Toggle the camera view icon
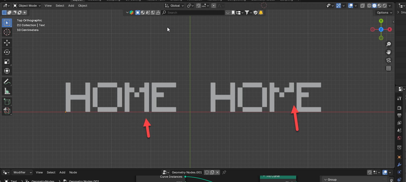The width and height of the screenshot is (406, 182). pyautogui.click(x=389, y=60)
